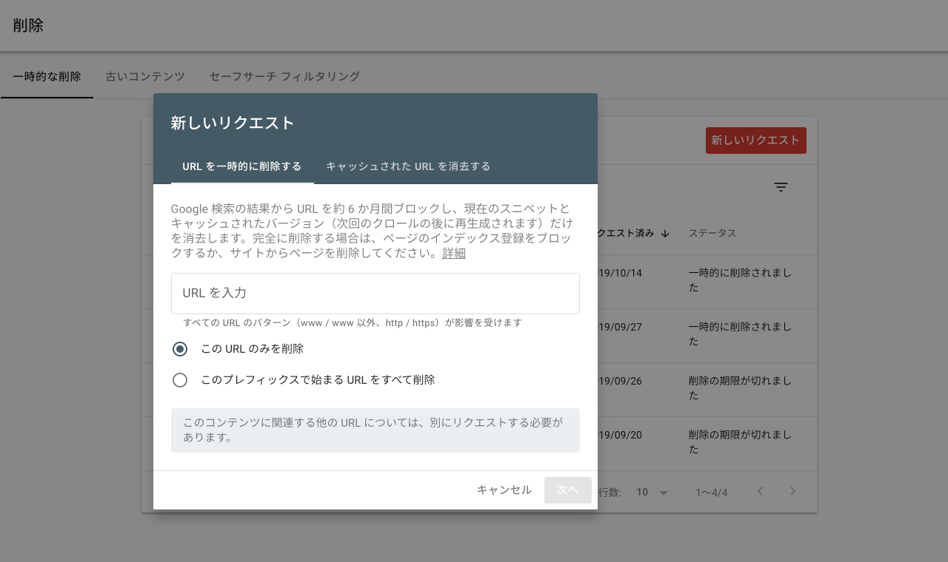
Task: Select row dated 19/09/26 status text
Action: pyautogui.click(x=741, y=388)
